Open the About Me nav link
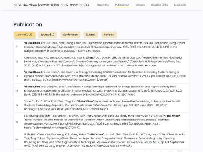The height and width of the screenshot is (152, 203). (x=103, y=5)
